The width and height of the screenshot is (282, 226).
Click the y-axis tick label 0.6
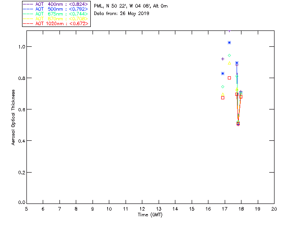(22, 109)
